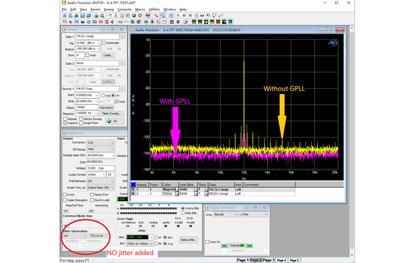Viewport: 415px width, 263px height.
Task: Click the New Test toolbar icon
Action: 64,15
